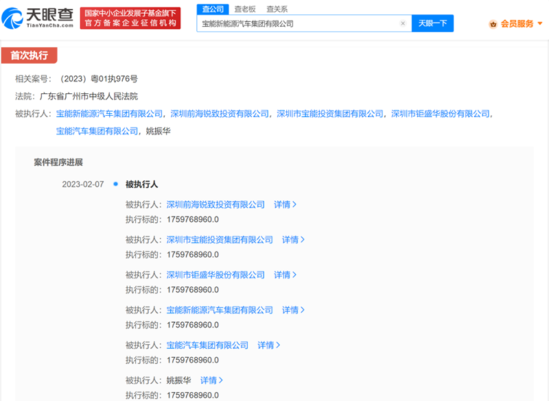Open the 会员服务 menu
The width and height of the screenshot is (549, 401).
(x=517, y=24)
